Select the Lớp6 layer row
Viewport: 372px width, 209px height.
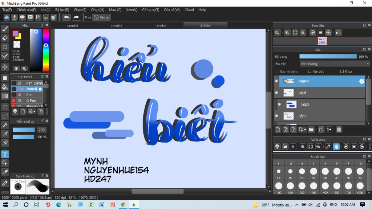click(x=320, y=93)
